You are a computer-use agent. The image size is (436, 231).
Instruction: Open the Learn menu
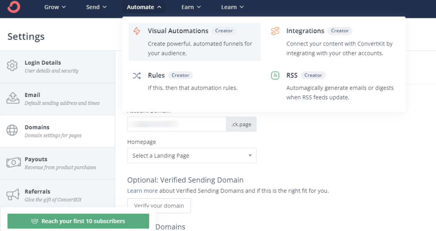[232, 7]
